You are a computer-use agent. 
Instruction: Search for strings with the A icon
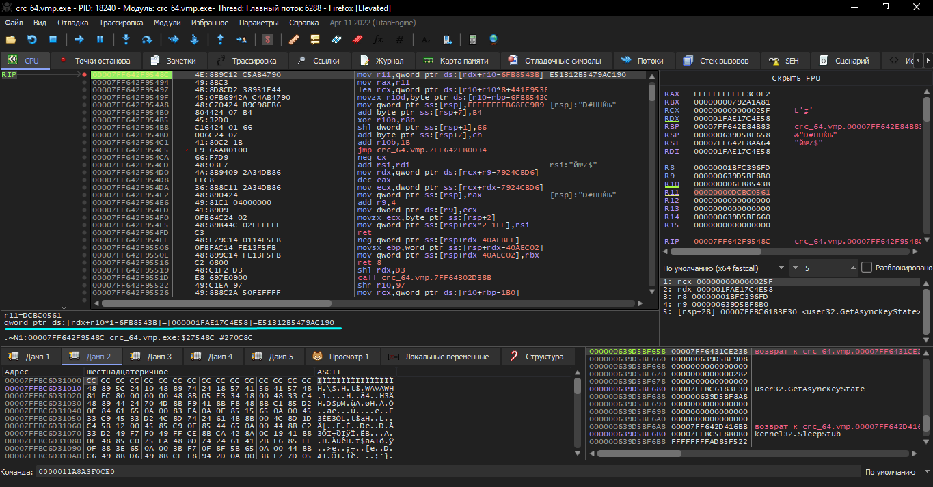[x=427, y=40]
